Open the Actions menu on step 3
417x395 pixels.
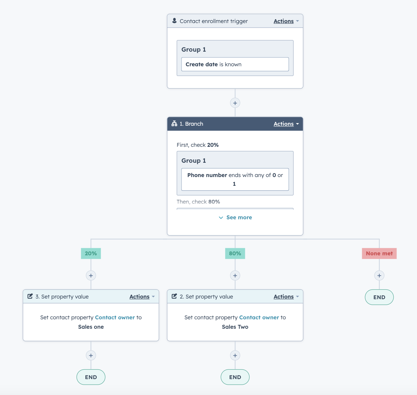click(x=139, y=296)
